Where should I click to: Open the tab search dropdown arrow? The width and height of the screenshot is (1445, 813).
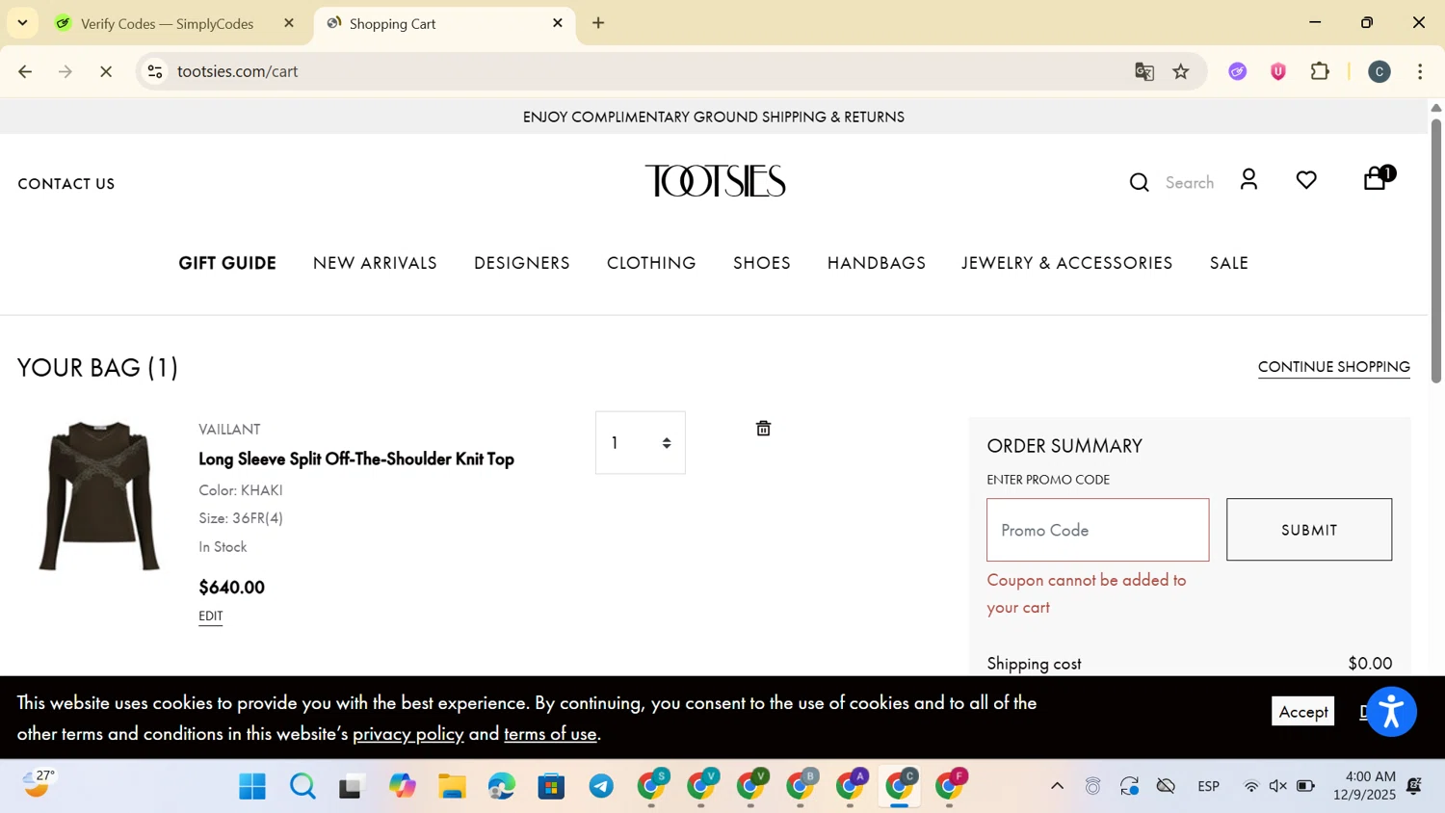tap(22, 23)
